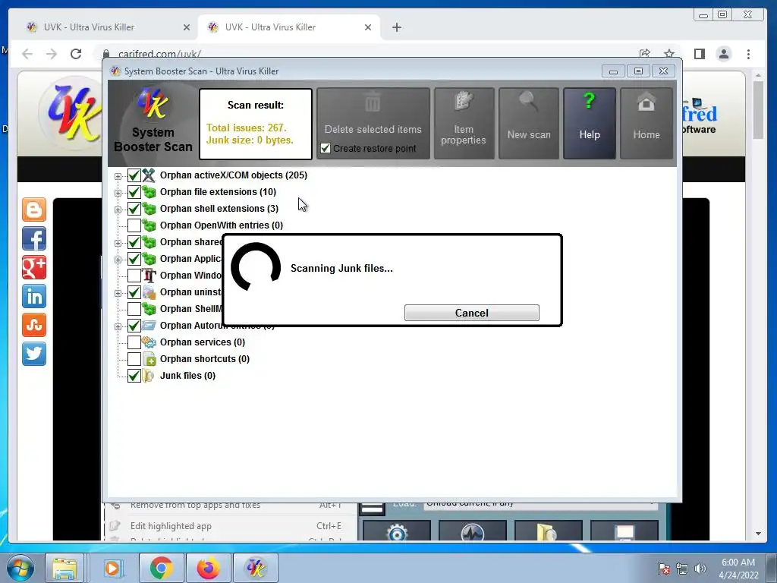Check Orphan OpenWith entries checkbox
The height and width of the screenshot is (583, 777).
(x=134, y=225)
